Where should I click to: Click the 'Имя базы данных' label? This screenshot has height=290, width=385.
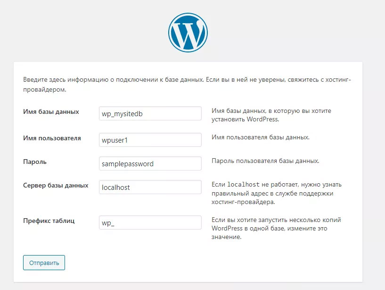51,112
